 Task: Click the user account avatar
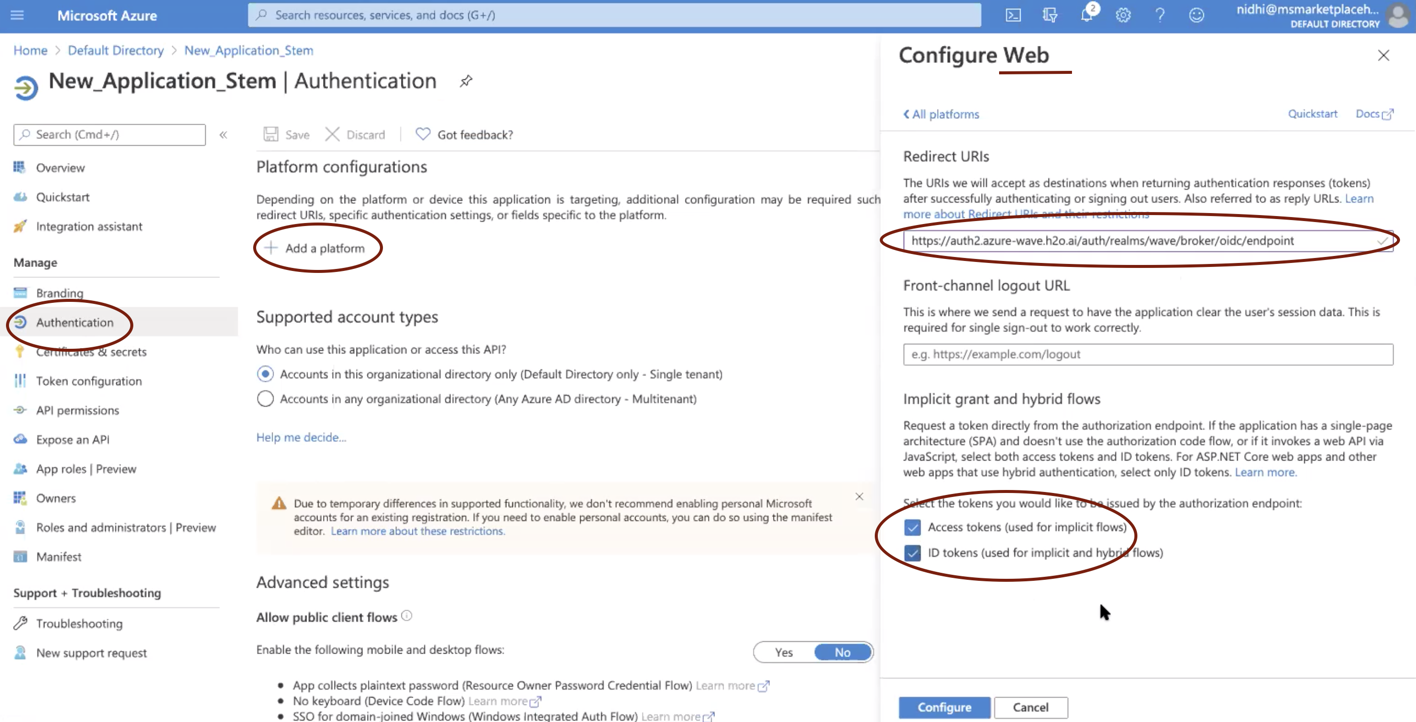(1398, 15)
